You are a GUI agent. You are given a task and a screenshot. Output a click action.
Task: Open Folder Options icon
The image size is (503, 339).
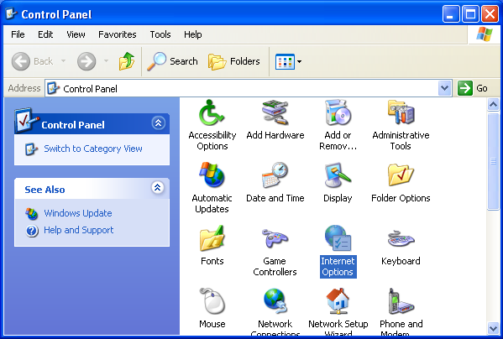[x=401, y=175]
